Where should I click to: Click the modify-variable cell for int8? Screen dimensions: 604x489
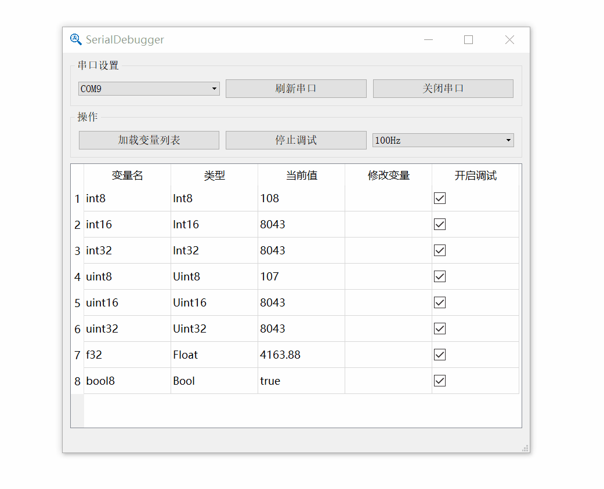coord(388,199)
